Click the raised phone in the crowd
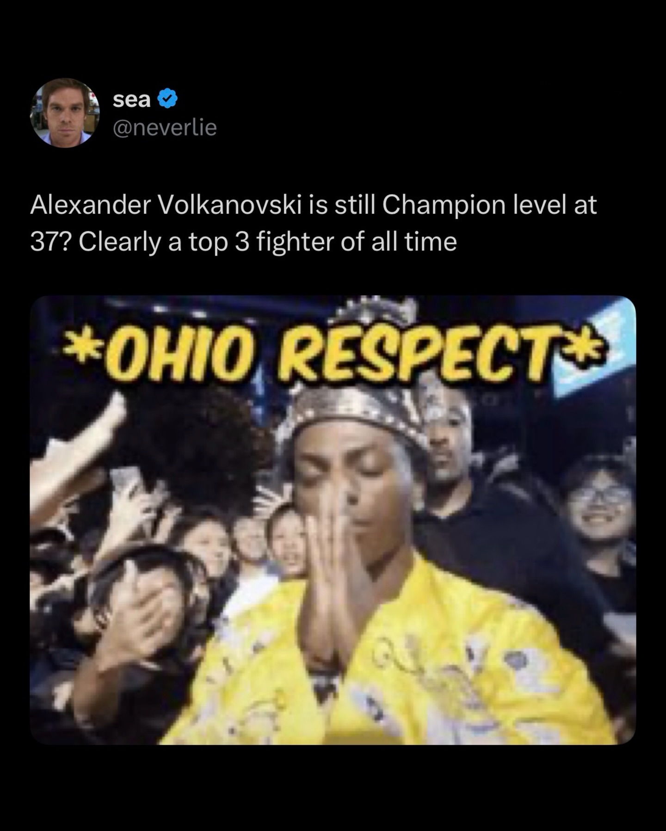666x831 pixels. [x=126, y=481]
